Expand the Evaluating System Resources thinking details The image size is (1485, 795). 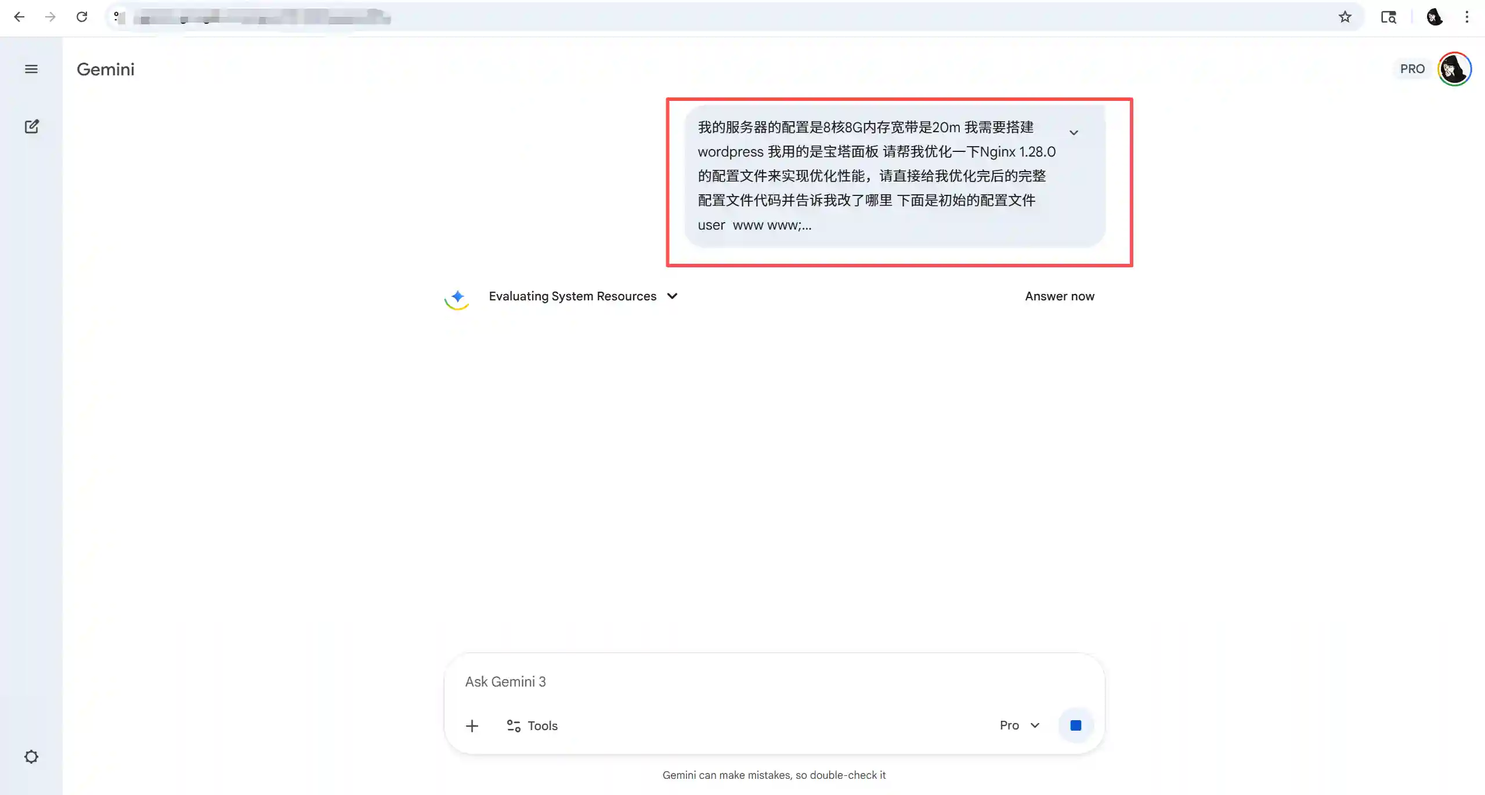tap(583, 296)
